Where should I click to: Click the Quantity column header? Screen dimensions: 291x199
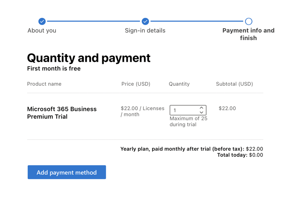[x=179, y=84]
